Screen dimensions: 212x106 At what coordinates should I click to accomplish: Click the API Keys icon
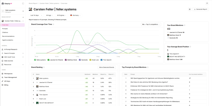[x=3, y=81]
